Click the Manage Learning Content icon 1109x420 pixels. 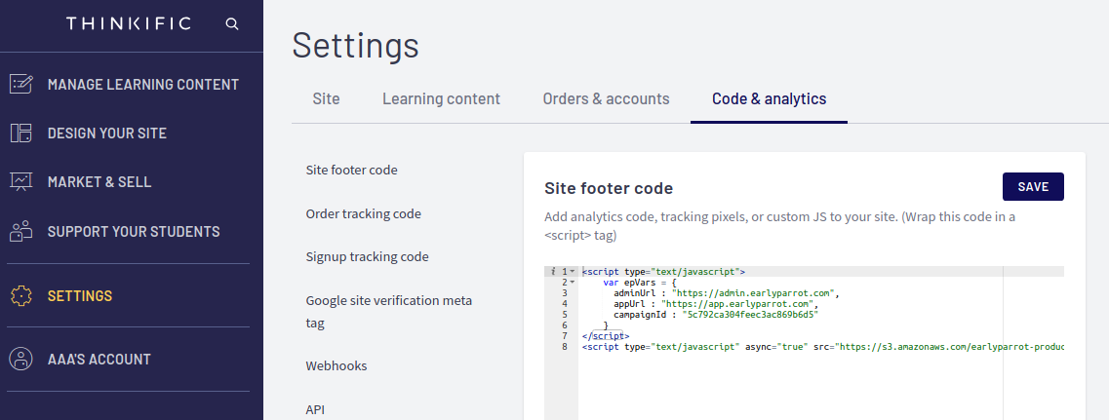pos(21,84)
